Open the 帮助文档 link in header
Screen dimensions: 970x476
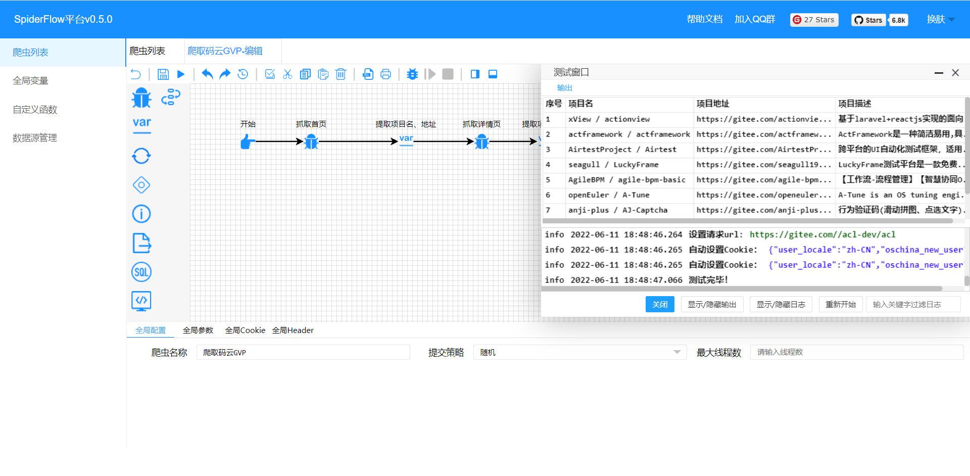click(x=704, y=19)
